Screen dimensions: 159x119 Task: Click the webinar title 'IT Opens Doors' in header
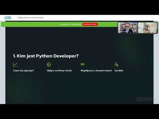[x=30, y=18]
